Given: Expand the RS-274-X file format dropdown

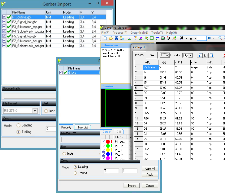Looking at the screenshot, I should pos(35,111).
